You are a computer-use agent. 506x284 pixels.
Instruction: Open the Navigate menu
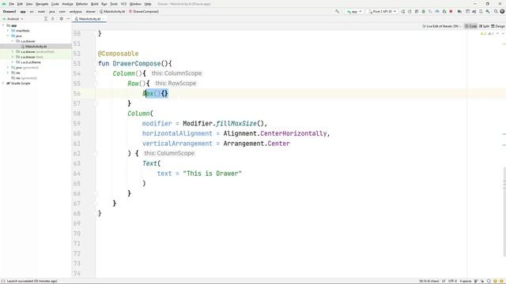pos(42,4)
